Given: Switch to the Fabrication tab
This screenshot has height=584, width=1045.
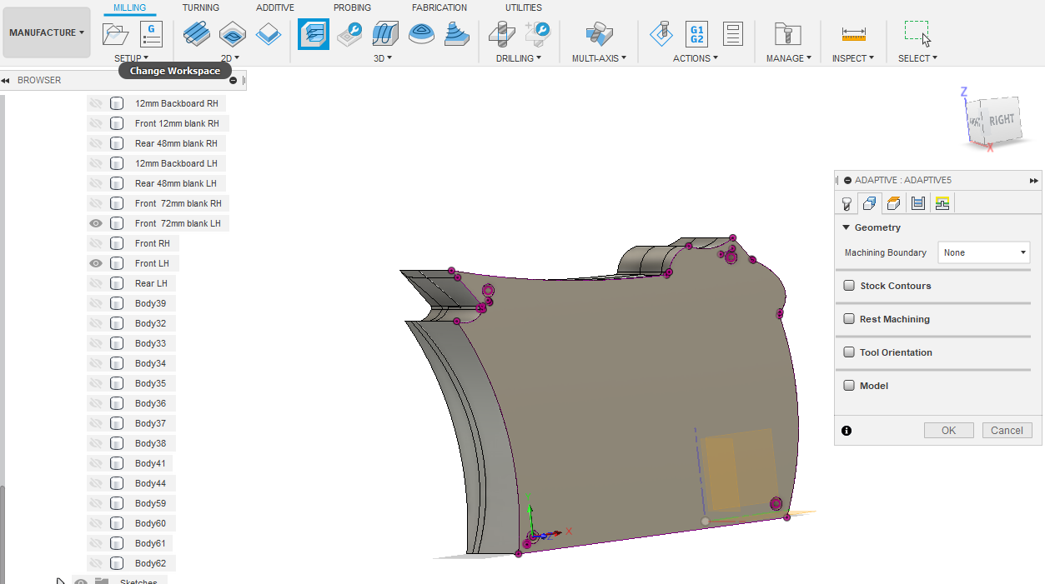Looking at the screenshot, I should [440, 7].
